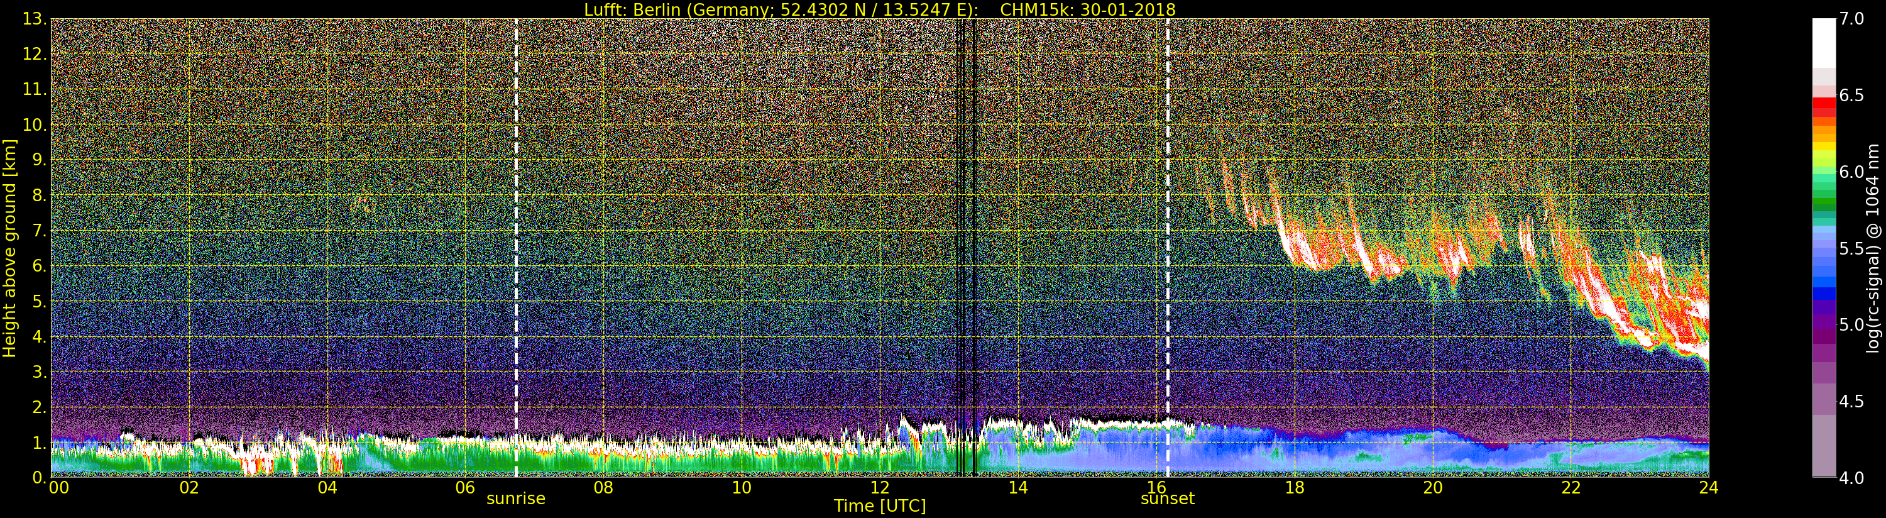Click the "4.5" colorbar tick value
This screenshot has height=518, width=1886.
pyautogui.click(x=1851, y=402)
